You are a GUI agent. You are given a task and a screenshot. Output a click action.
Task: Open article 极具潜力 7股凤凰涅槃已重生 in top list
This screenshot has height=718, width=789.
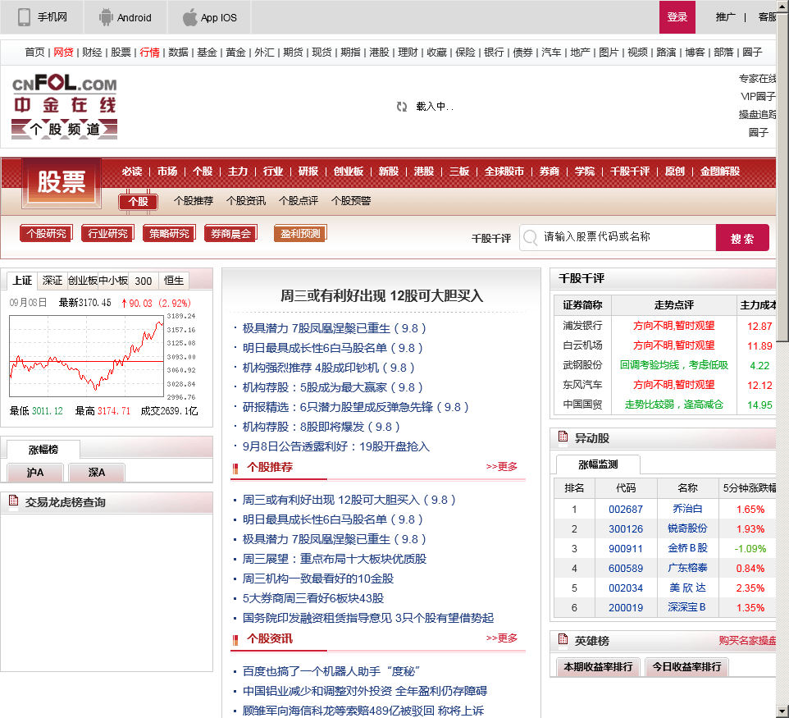(334, 328)
